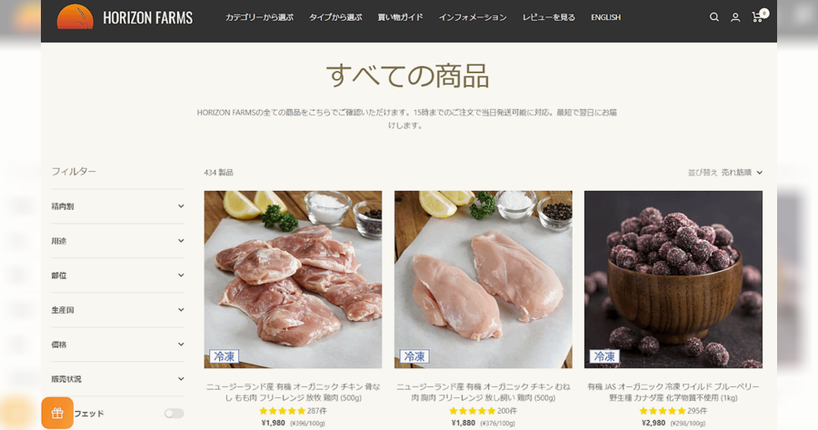Open the wild blueberry product title link
The image size is (818, 430).
pos(673,392)
